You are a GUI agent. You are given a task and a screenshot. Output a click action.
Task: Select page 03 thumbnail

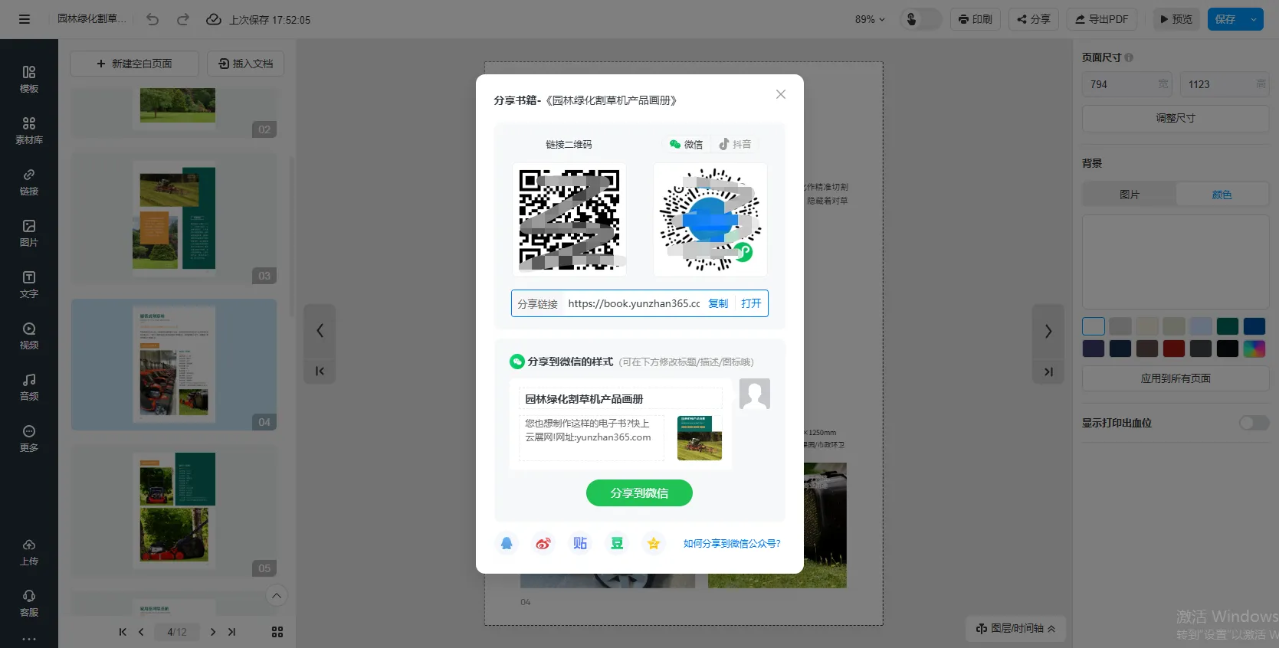174,218
